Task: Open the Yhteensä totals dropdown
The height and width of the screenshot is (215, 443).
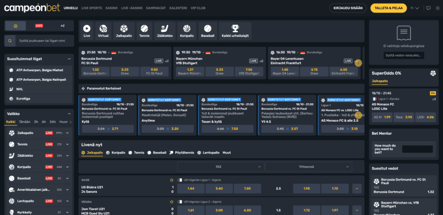Action: [x=309, y=167]
